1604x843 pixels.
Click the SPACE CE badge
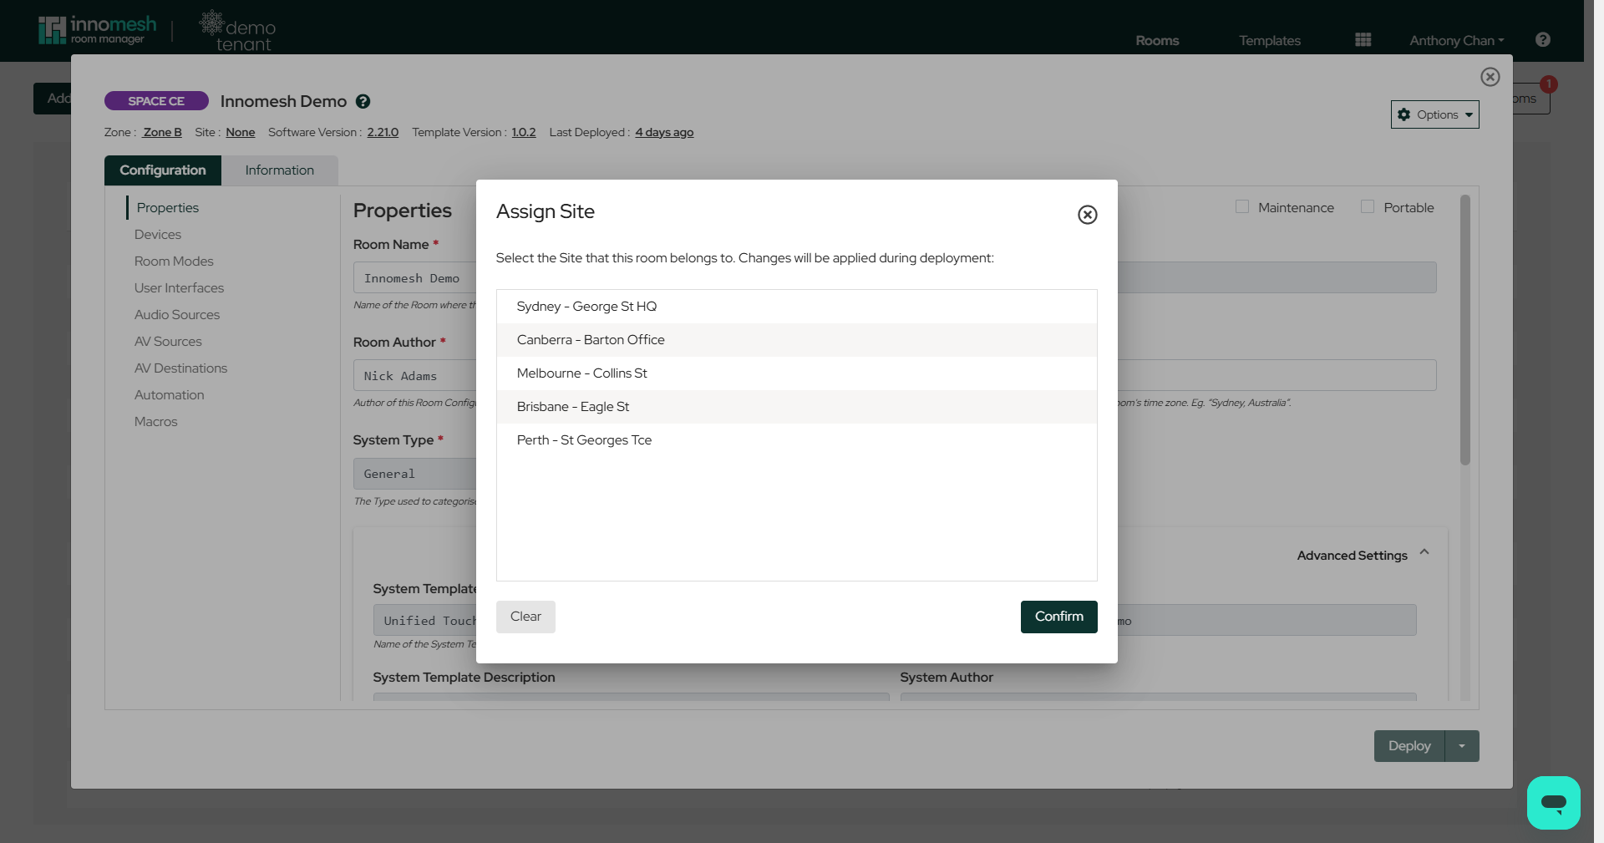pos(156,101)
